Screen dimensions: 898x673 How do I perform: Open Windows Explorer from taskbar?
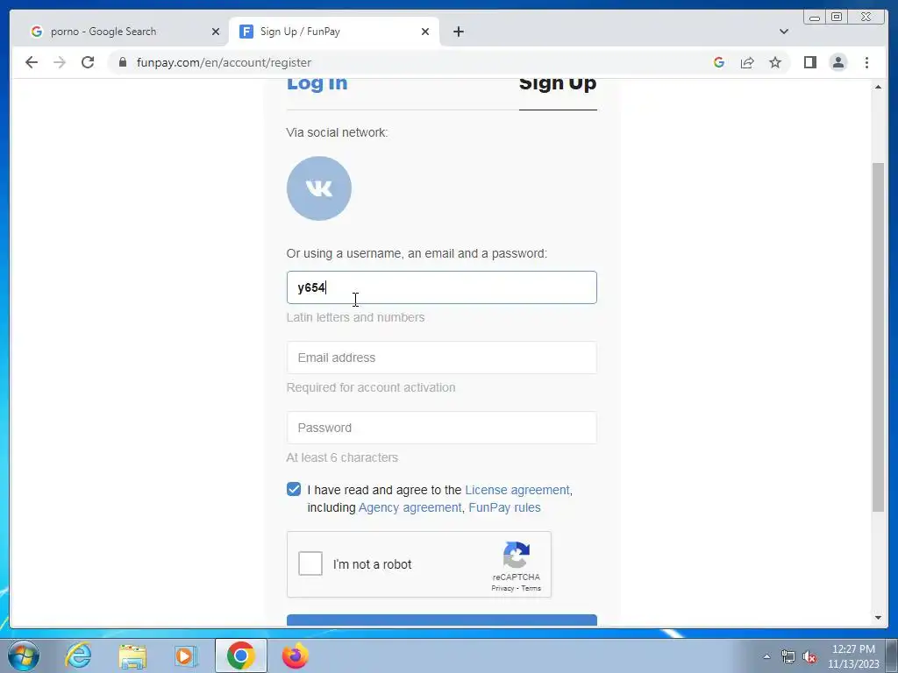click(132, 655)
